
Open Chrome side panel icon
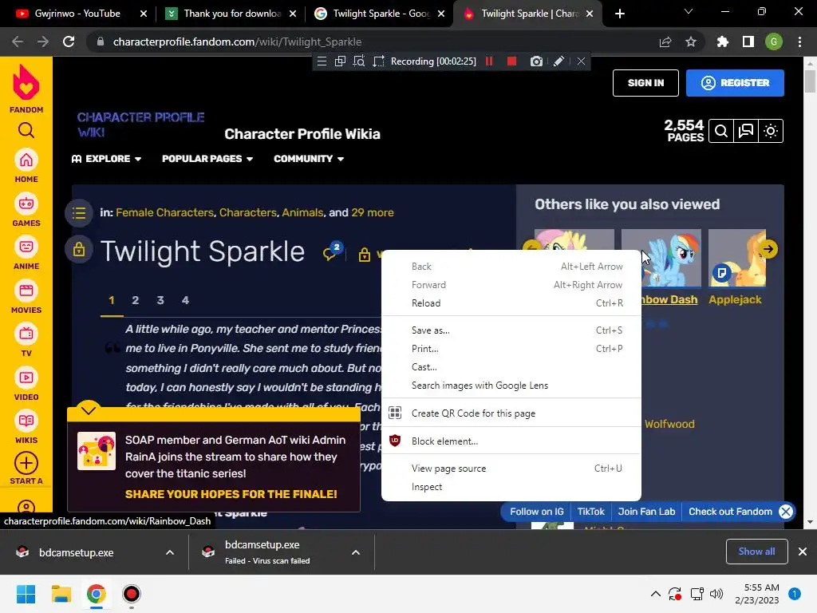(748, 42)
